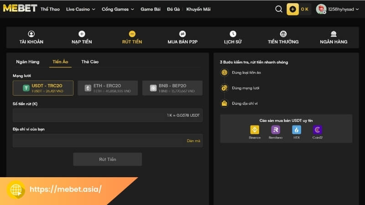Open the Remitano exchange icon
The image size is (365, 205).
coord(275,130)
